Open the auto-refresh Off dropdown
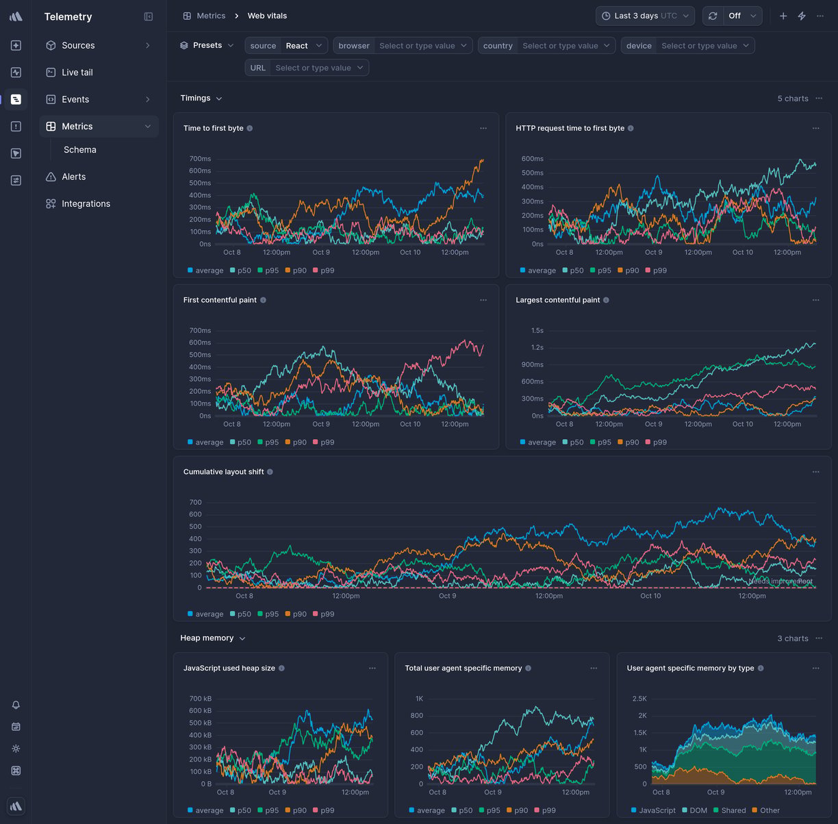This screenshot has width=838, height=824. click(x=743, y=16)
